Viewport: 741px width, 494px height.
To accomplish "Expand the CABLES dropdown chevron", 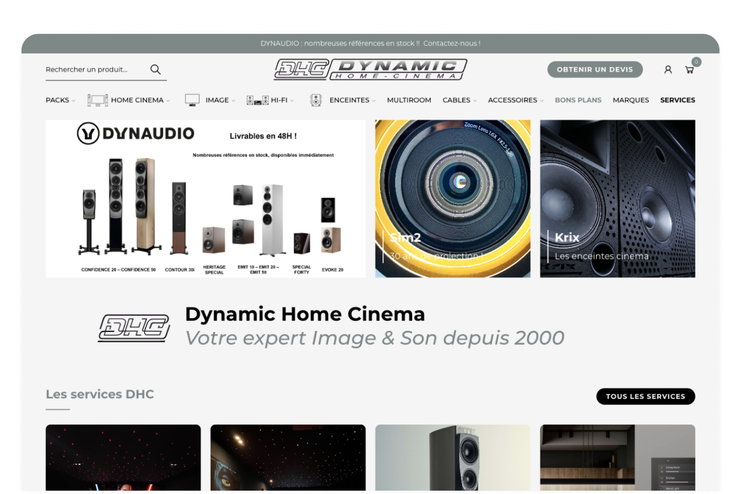I will click(475, 101).
